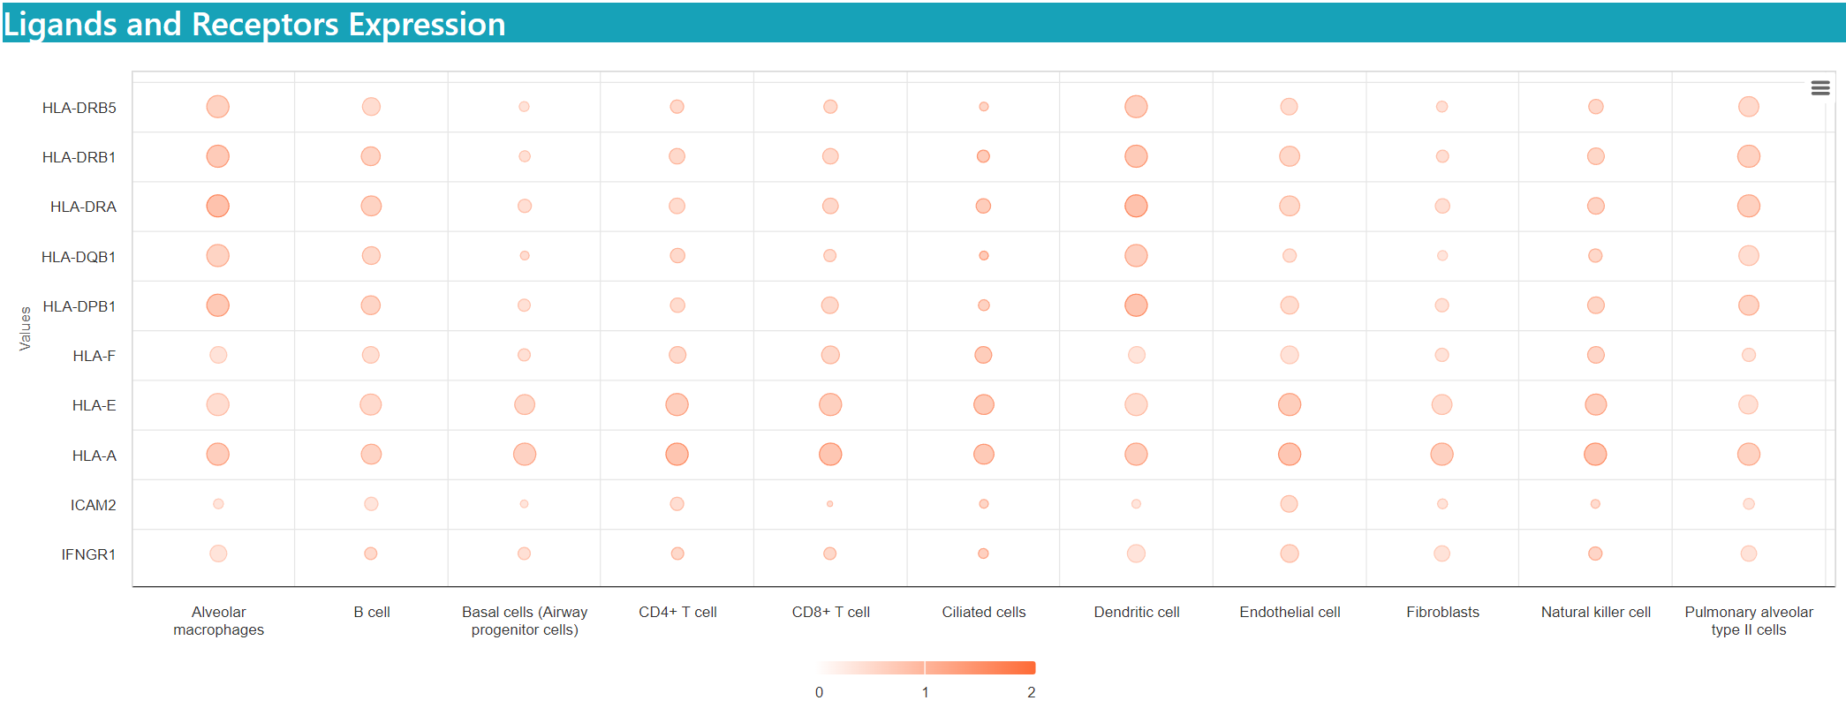This screenshot has width=1846, height=708.
Task: Select HLA-A bubble for CD4+ T cell
Action: 677,455
